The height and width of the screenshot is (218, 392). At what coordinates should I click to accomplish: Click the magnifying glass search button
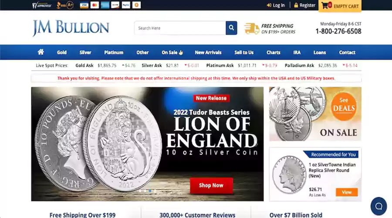pyautogui.click(x=231, y=28)
